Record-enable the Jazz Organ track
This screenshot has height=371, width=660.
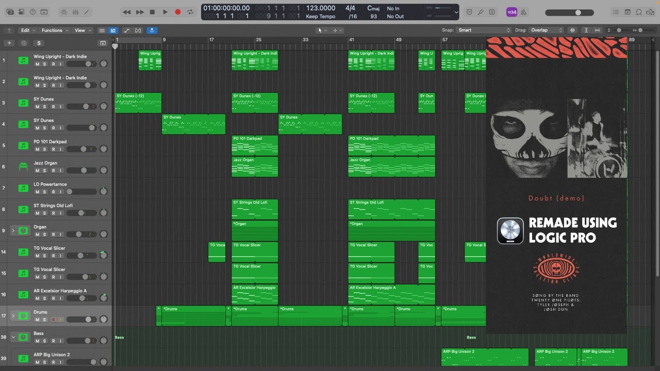pos(53,171)
